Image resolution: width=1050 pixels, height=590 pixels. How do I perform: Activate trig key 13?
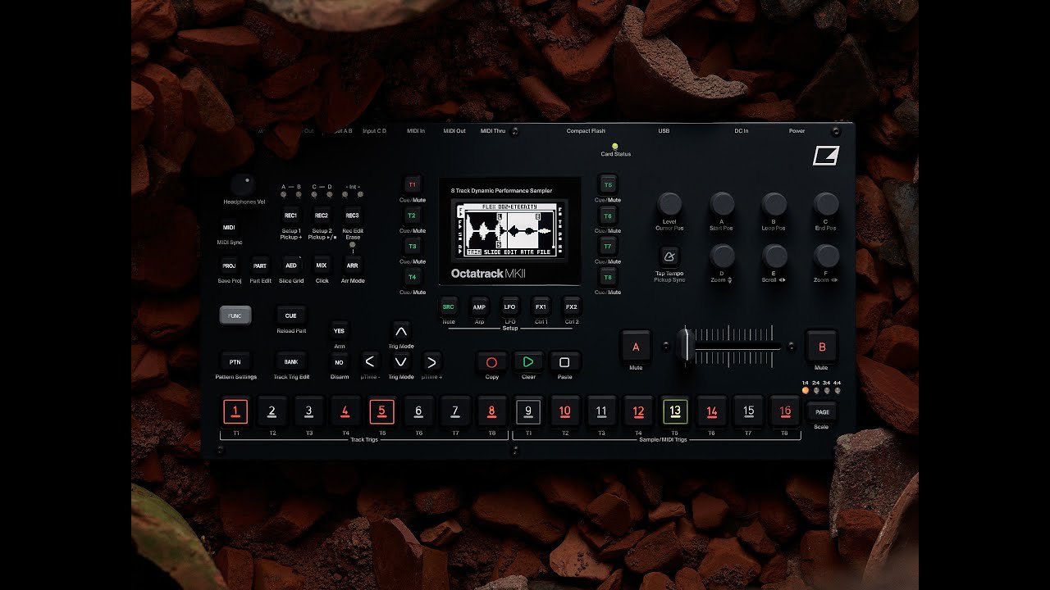(675, 411)
